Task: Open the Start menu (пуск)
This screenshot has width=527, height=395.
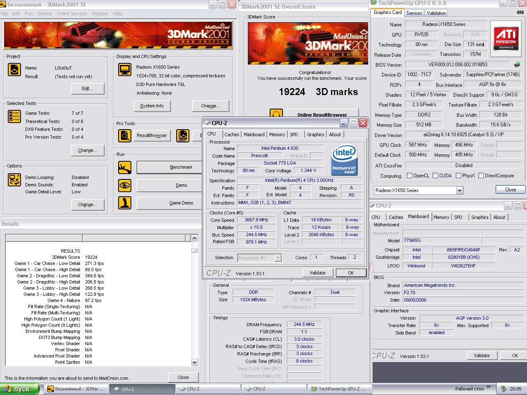Action: 20,389
